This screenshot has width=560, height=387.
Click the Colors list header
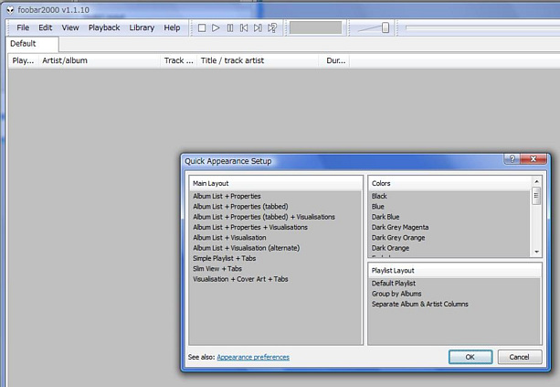450,184
